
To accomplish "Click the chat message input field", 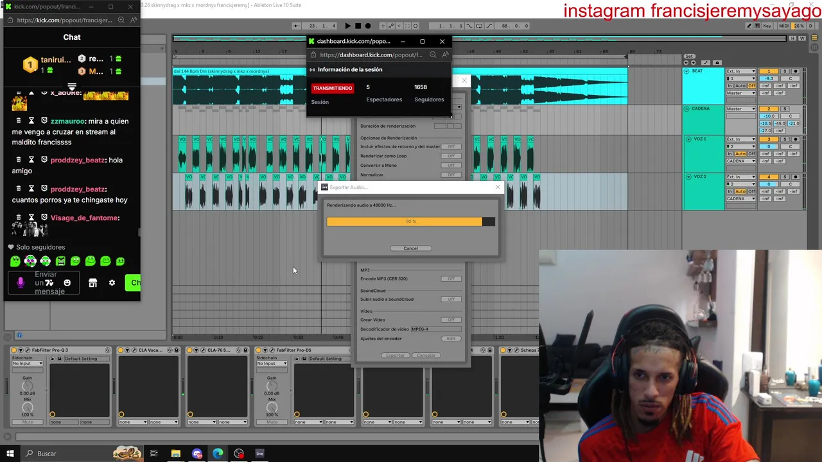I will pyautogui.click(x=44, y=282).
